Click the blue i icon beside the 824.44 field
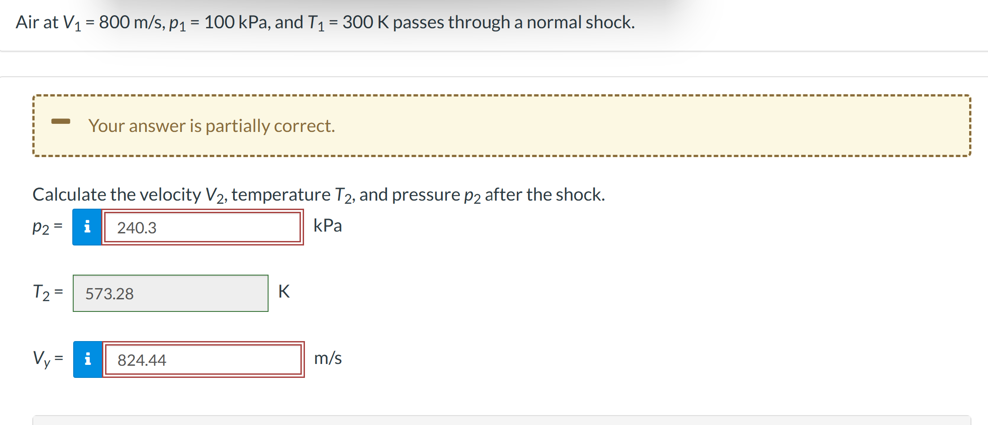The width and height of the screenshot is (988, 425). pyautogui.click(x=87, y=359)
